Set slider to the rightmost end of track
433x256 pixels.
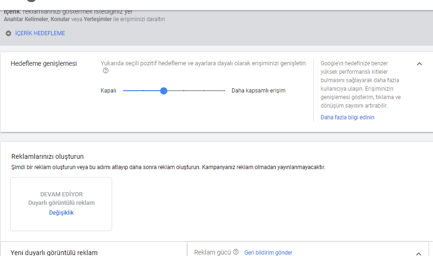tap(224, 91)
